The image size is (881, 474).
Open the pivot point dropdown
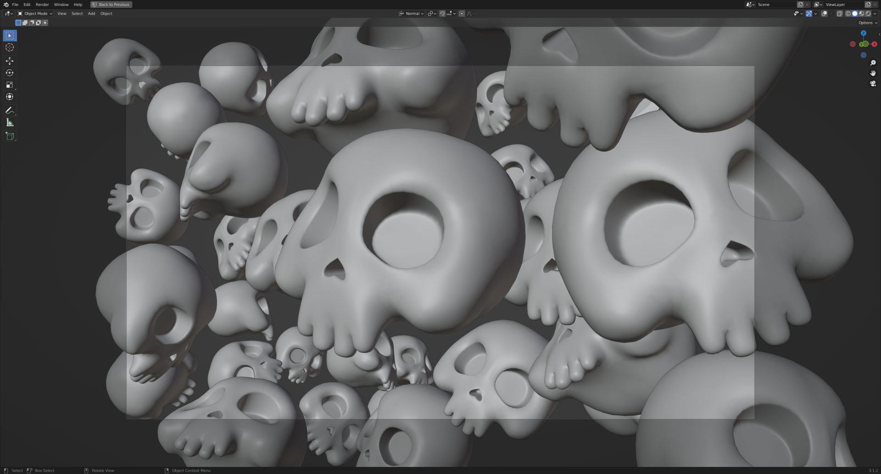[432, 14]
